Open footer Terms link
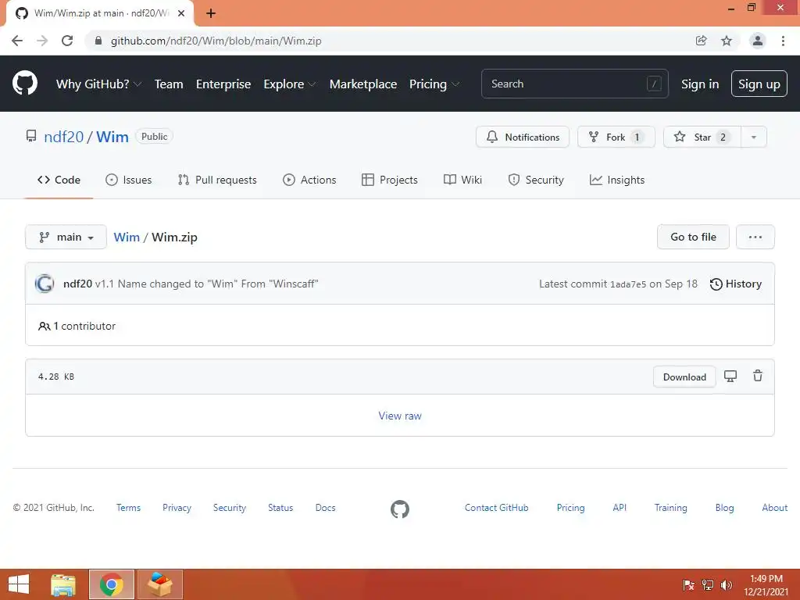Image resolution: width=800 pixels, height=600 pixels. click(x=128, y=508)
